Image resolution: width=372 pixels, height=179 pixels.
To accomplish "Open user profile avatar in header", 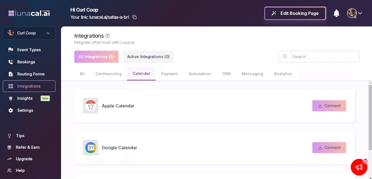I will (x=352, y=13).
